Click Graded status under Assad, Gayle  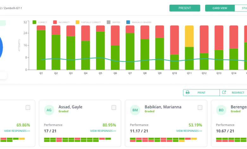pyautogui.click(x=63, y=111)
